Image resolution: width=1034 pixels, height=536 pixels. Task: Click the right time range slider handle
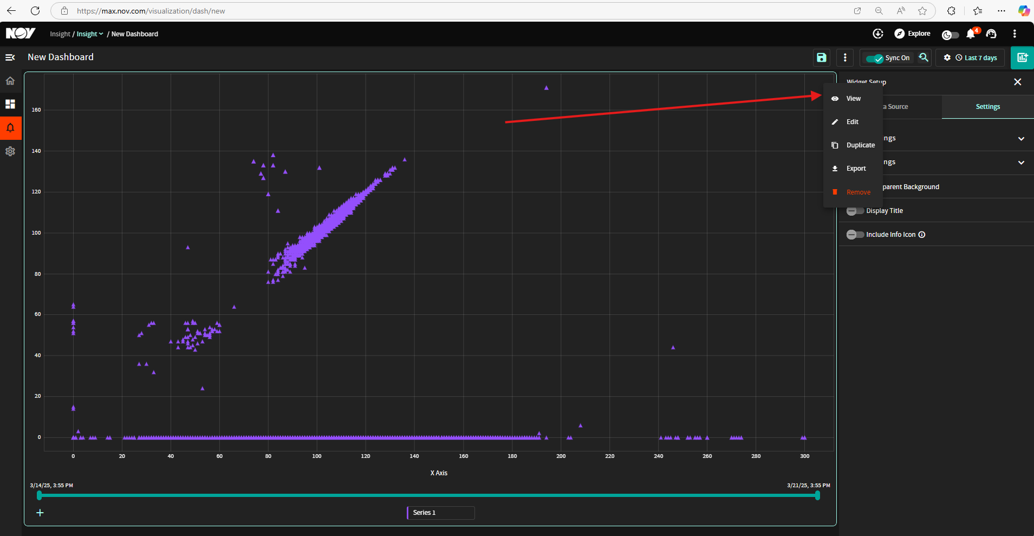coord(817,495)
